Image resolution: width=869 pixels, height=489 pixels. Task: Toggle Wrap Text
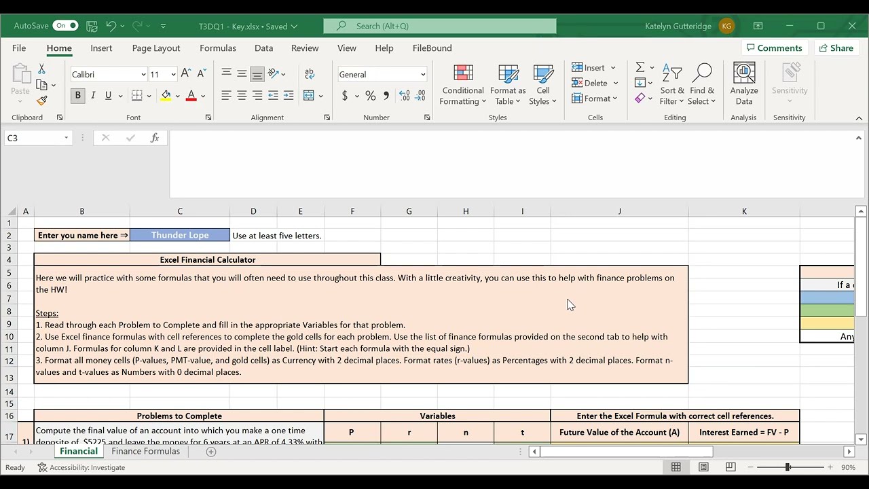click(310, 73)
